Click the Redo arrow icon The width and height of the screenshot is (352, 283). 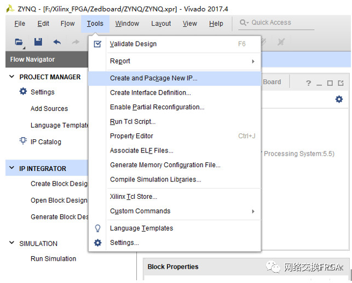pyautogui.click(x=76, y=42)
